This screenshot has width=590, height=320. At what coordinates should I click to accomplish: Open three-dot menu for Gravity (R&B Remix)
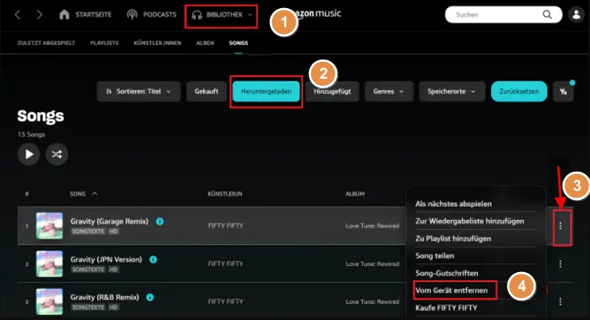pos(560,302)
